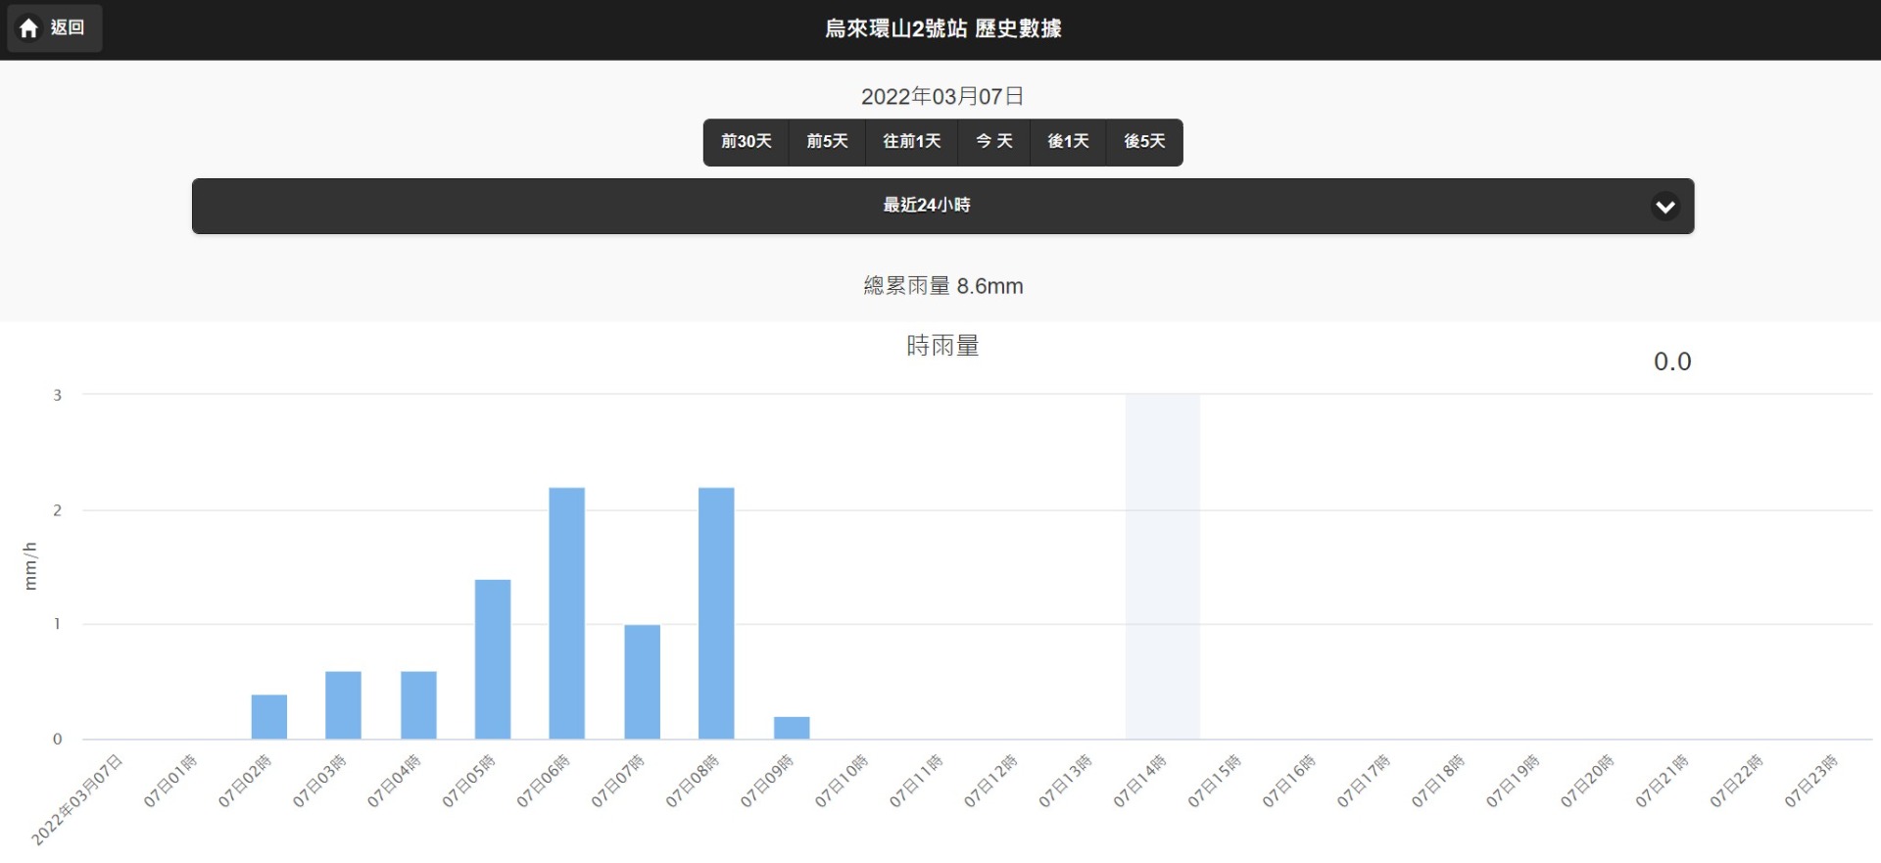Advance one day using 後1天
1881x863 pixels.
(1068, 142)
